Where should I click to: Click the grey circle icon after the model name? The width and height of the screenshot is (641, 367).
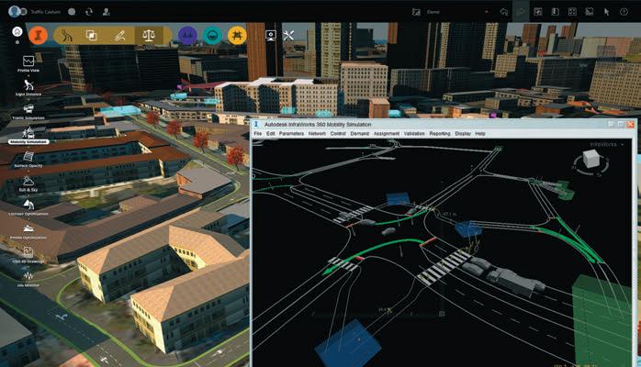72,12
